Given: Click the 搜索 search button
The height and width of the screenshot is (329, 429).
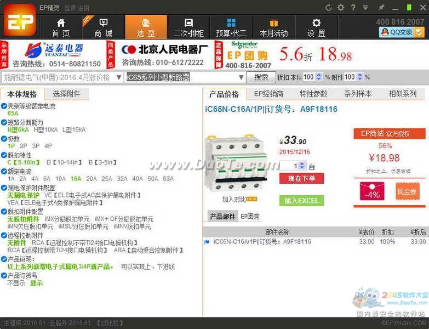Looking at the screenshot, I should (x=261, y=77).
